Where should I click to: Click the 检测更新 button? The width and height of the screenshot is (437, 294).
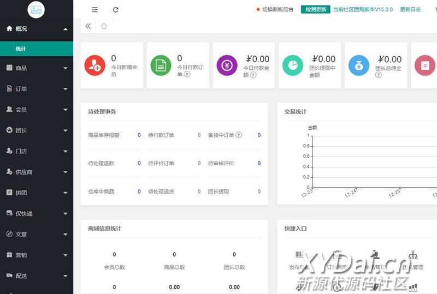coord(316,9)
